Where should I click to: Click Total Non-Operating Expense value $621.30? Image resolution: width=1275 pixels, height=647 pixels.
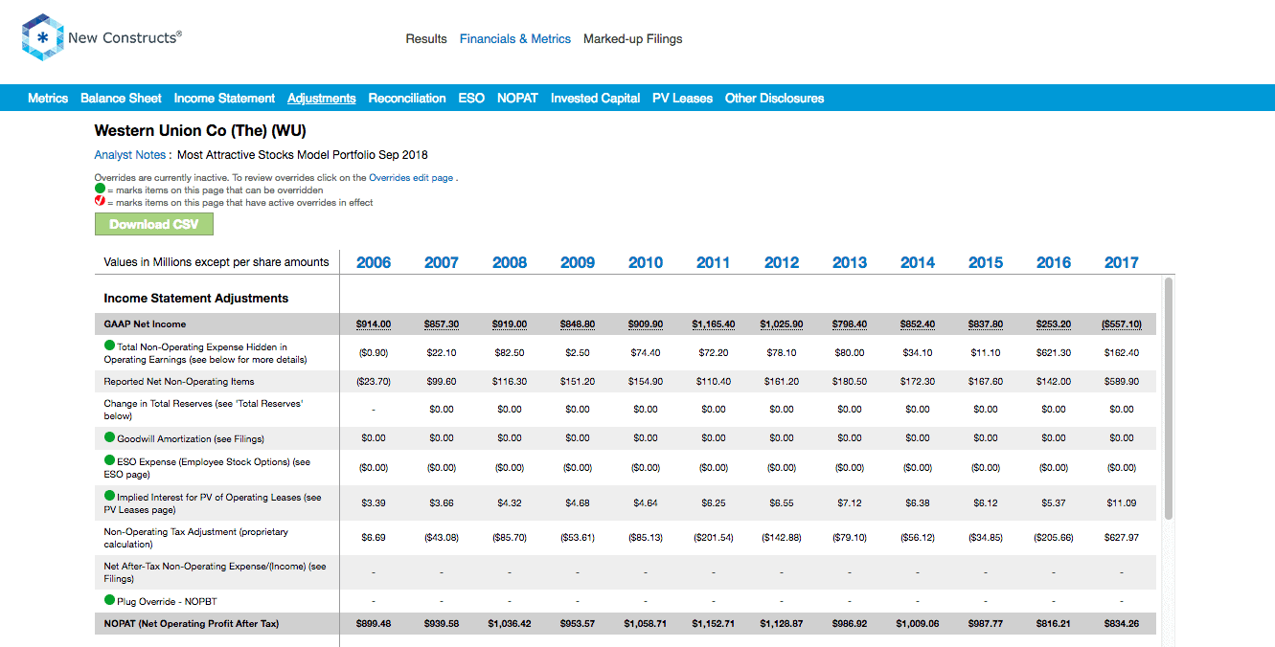coord(1054,353)
